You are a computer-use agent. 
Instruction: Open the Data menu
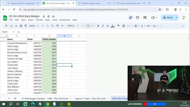tap(47, 20)
